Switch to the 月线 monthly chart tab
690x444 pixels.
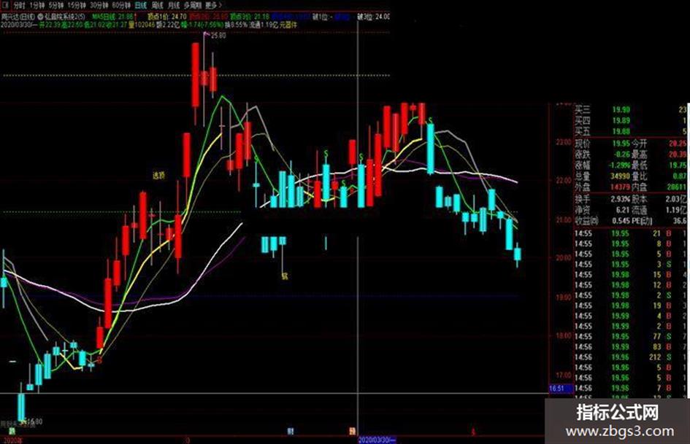(x=174, y=5)
